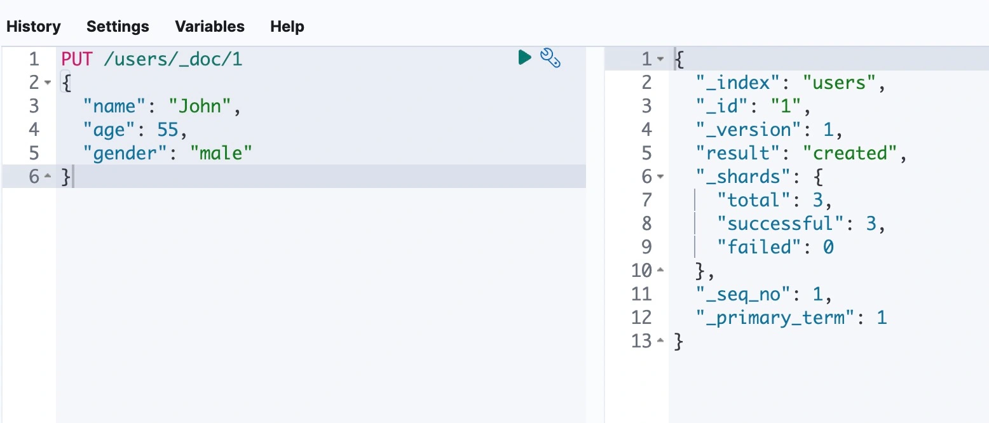Click divider between request and response panes

coord(595,235)
